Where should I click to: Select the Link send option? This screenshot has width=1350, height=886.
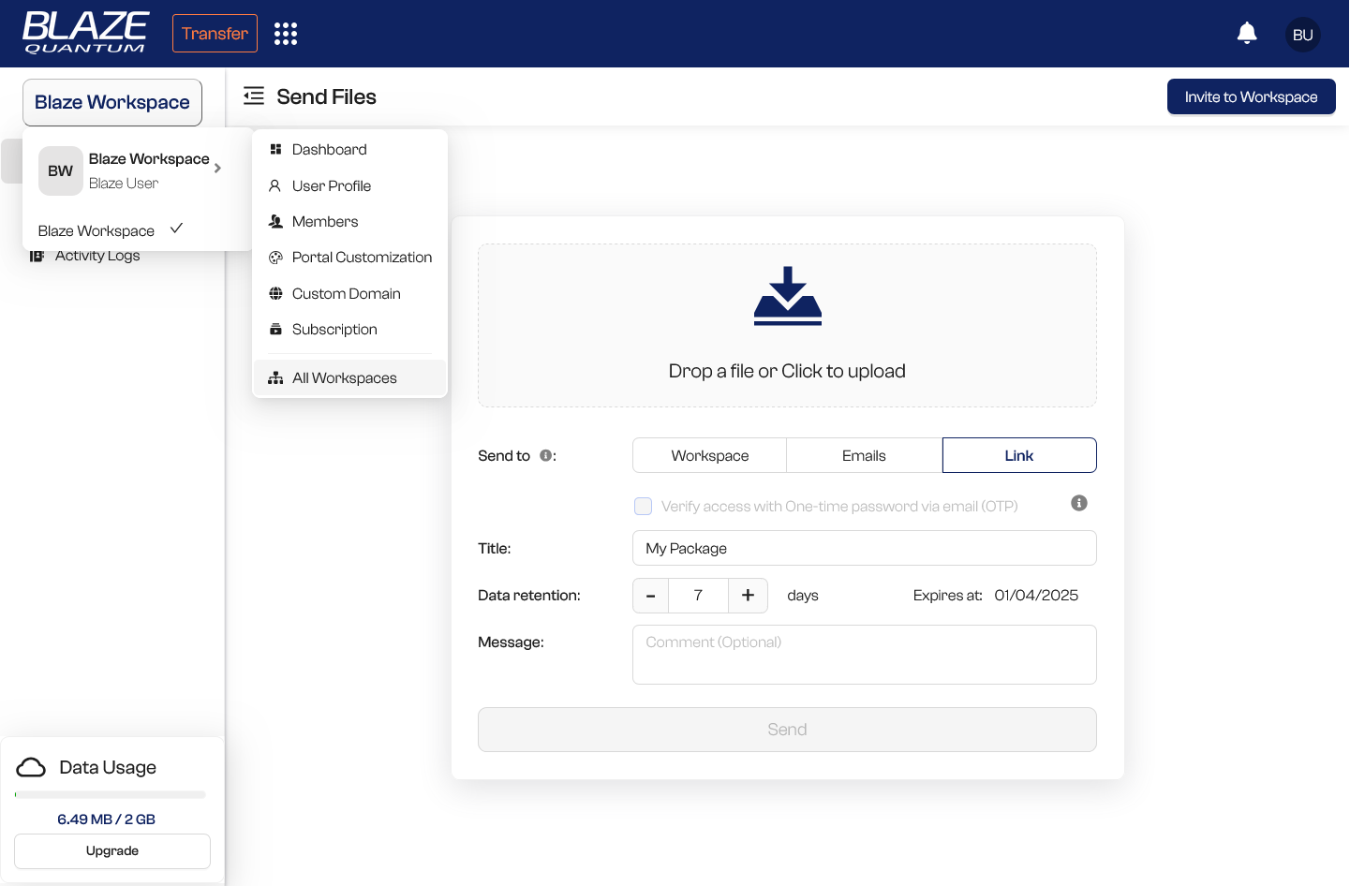click(1019, 455)
